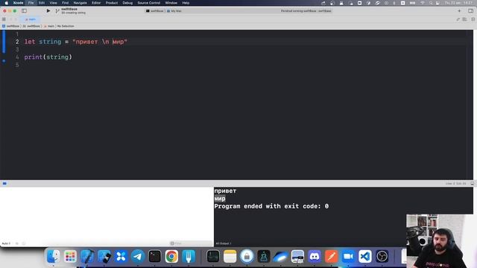Open the Debug menu
The width and height of the screenshot is (477, 268).
pos(127,3)
